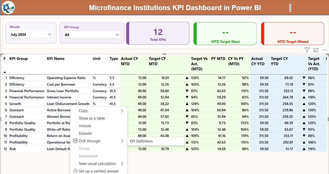Click the Drill through circular arrow icon

pyautogui.click(x=75, y=141)
